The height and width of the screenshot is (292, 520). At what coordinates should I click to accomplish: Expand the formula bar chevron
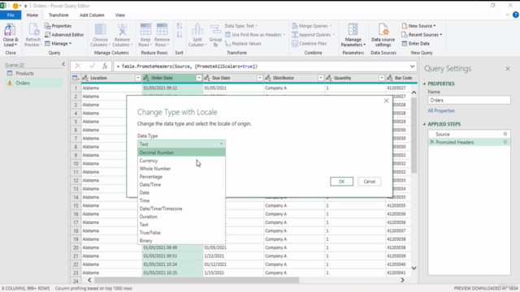[412, 67]
